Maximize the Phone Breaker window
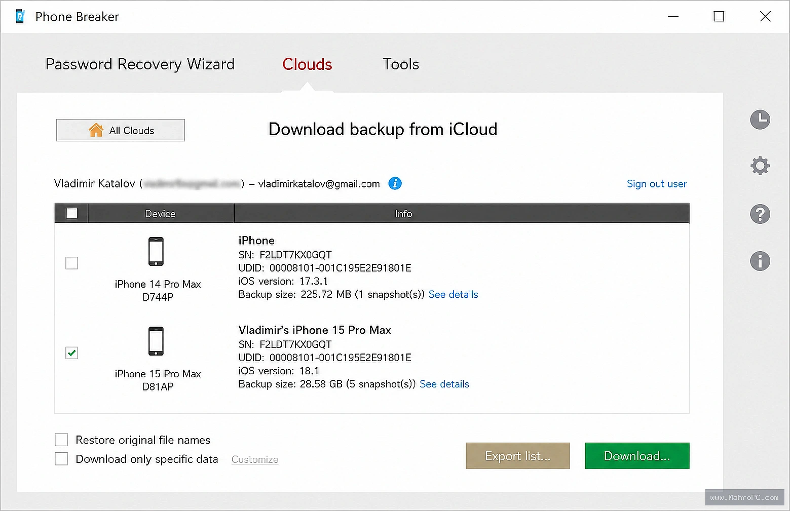The height and width of the screenshot is (511, 790). click(719, 17)
